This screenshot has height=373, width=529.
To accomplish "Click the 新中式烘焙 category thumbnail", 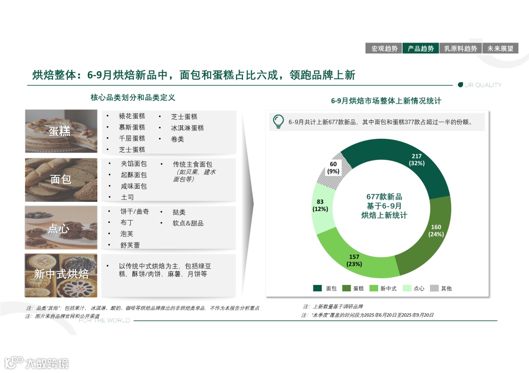I will click(x=61, y=275).
